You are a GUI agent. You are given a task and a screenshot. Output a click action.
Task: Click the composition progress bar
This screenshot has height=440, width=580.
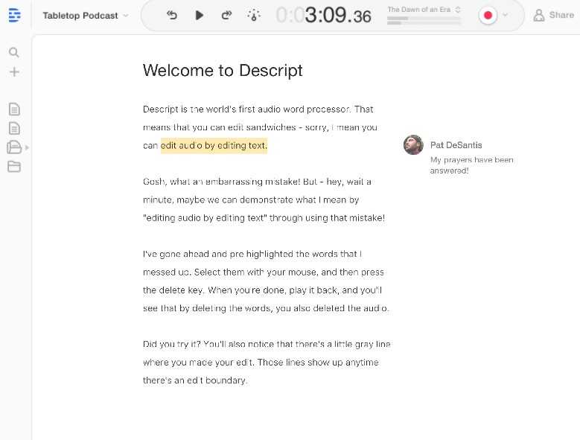pos(424,21)
